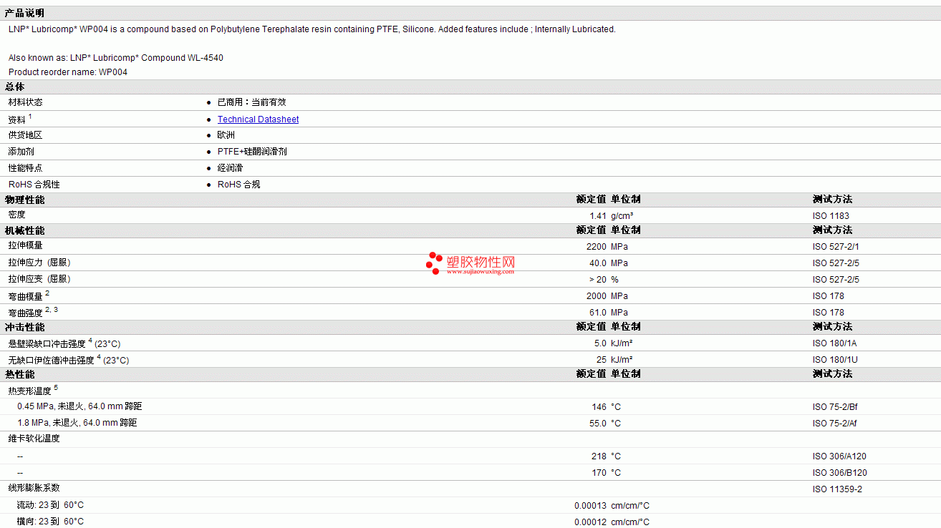This screenshot has height=528, width=941.
Task: Select ISO 306/B120 test method
Action: (839, 473)
